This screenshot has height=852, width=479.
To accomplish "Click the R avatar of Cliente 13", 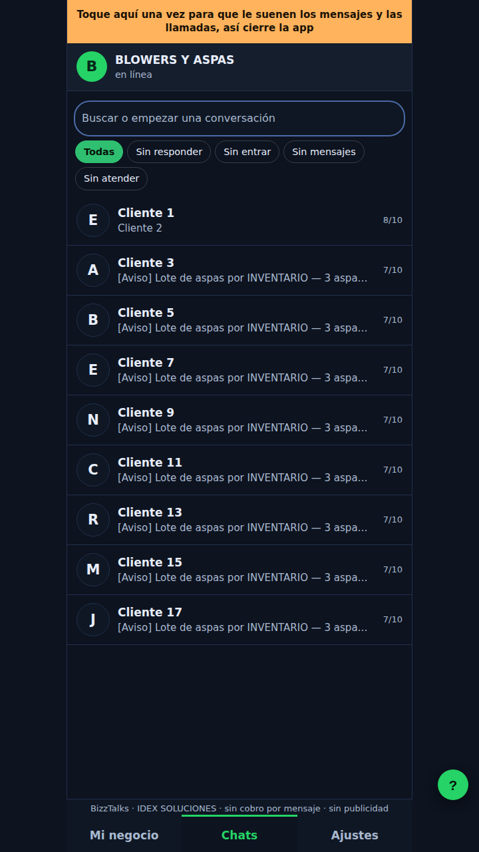I will 93,520.
